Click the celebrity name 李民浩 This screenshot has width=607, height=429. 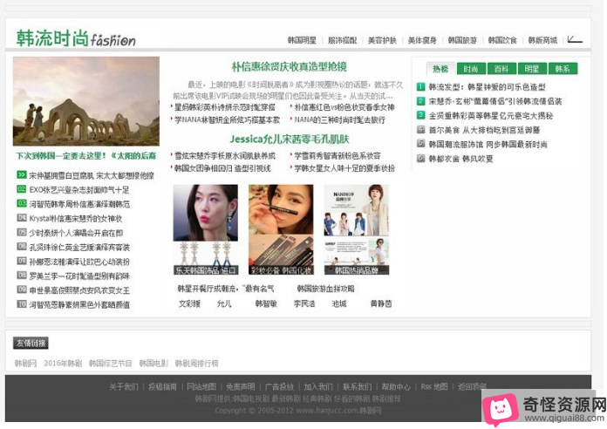(304, 303)
